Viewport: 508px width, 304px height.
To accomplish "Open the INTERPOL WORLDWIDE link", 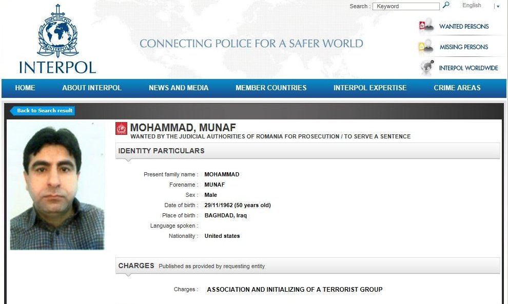I will [x=468, y=68].
